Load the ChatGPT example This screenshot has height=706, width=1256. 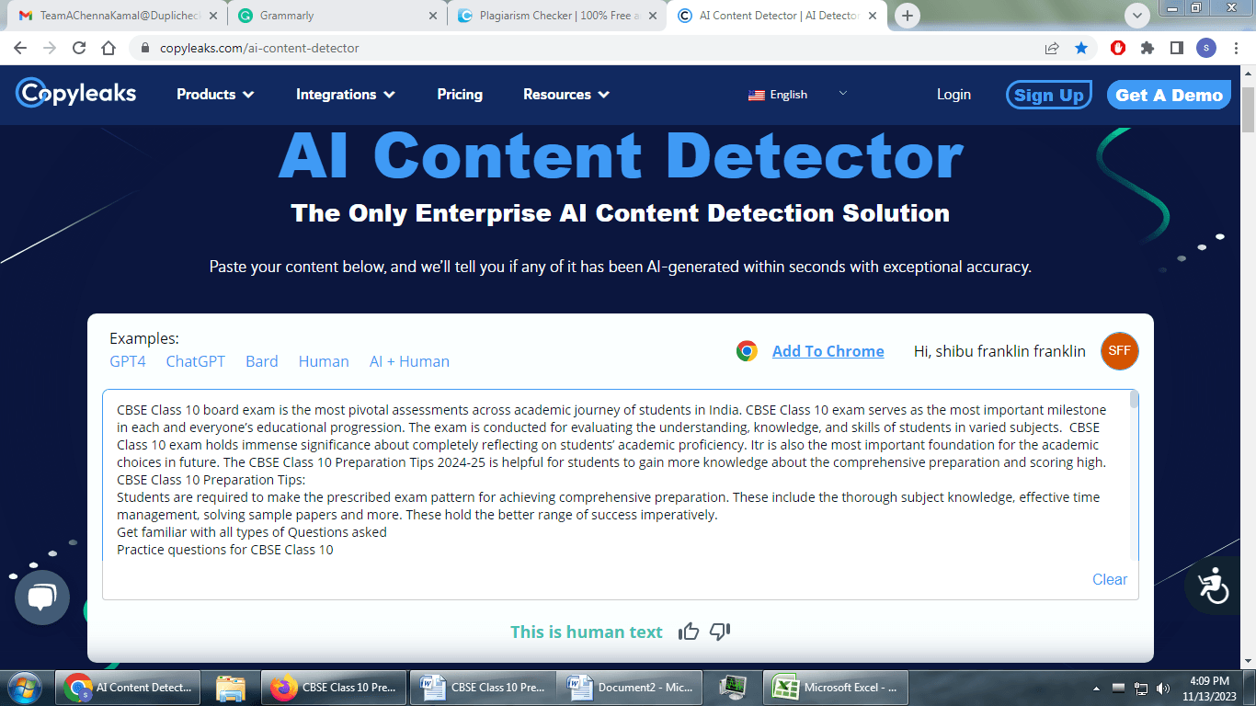coord(196,361)
